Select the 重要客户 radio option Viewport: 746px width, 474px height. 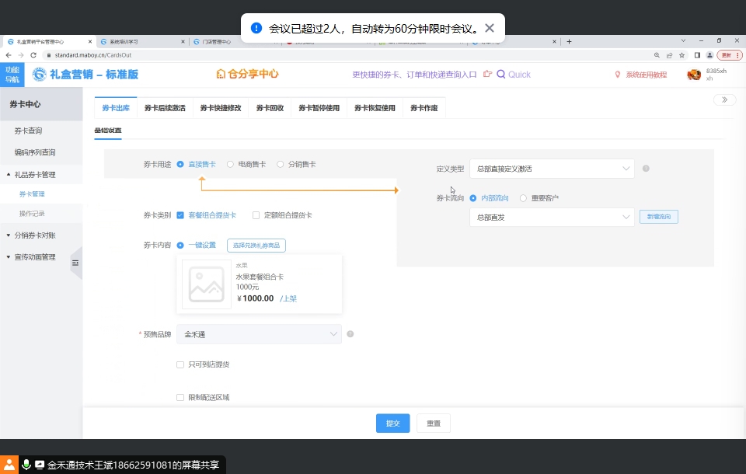(524, 198)
